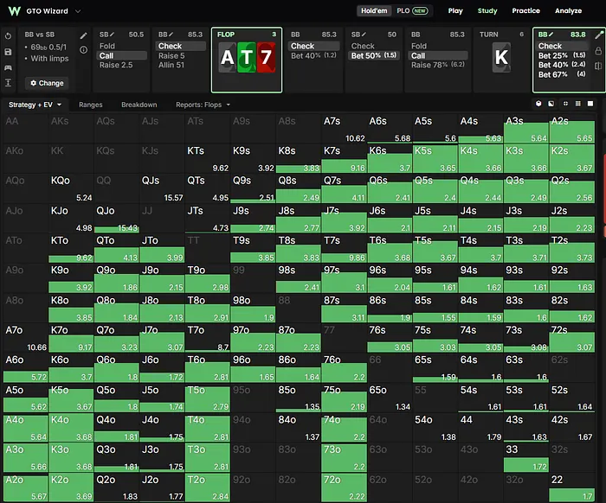Click the small pencil next to SB 50.5

(113, 35)
